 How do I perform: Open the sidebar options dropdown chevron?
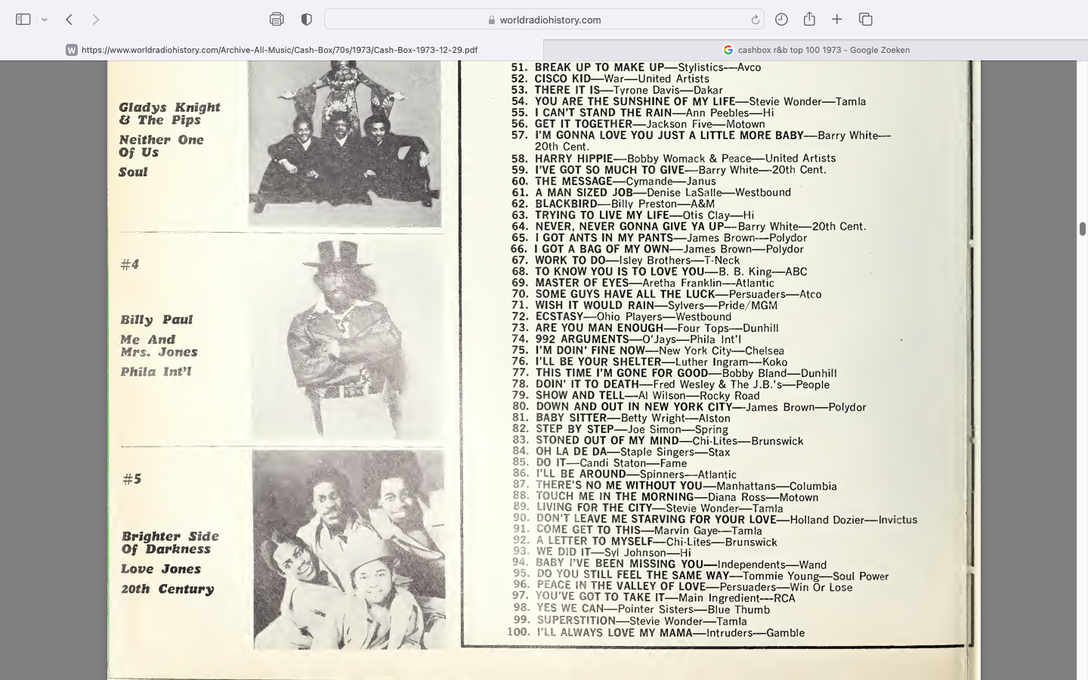45,20
